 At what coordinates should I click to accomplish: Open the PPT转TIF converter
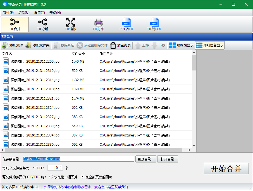pos(126,24)
